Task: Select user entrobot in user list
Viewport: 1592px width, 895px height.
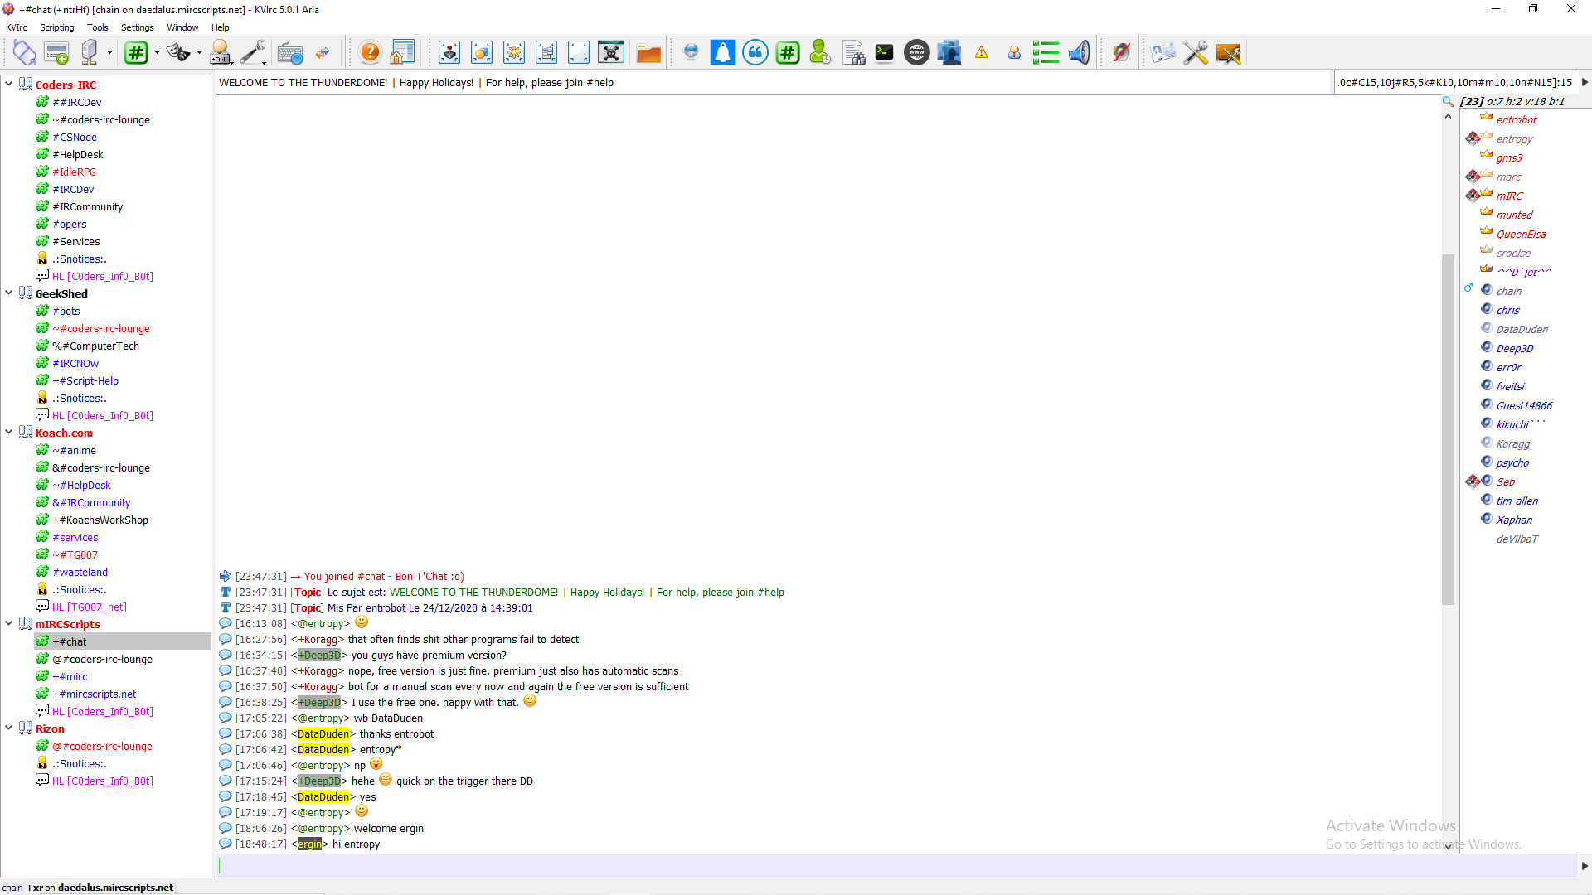Action: (x=1517, y=119)
